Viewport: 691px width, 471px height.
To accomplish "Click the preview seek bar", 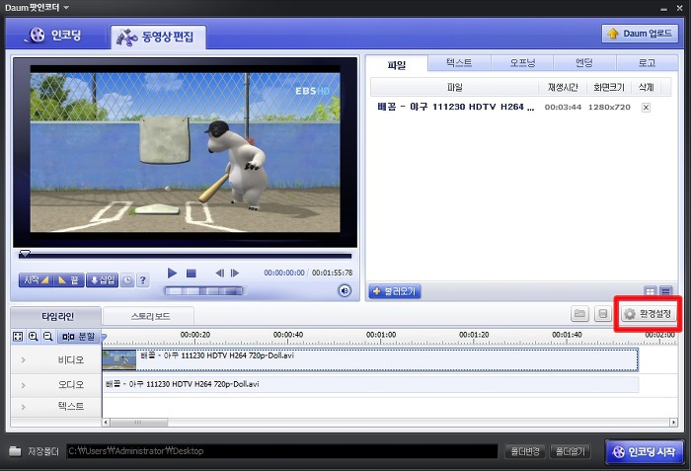I will click(186, 255).
